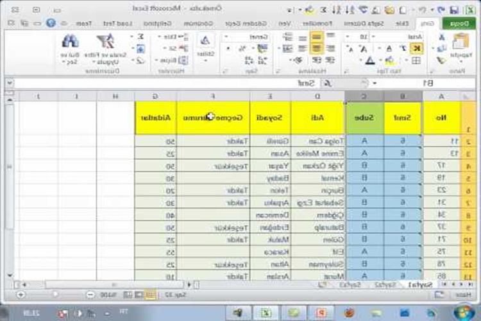Viewport: 481px width, 321px height.
Task: Click the zoom out minus button
Action: tap(90, 295)
